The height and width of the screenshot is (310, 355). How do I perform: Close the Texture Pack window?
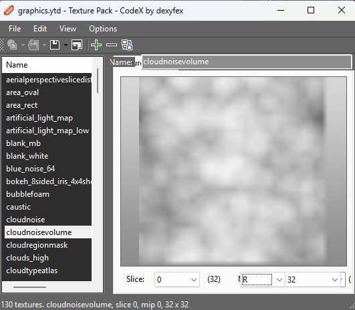pyautogui.click(x=342, y=10)
